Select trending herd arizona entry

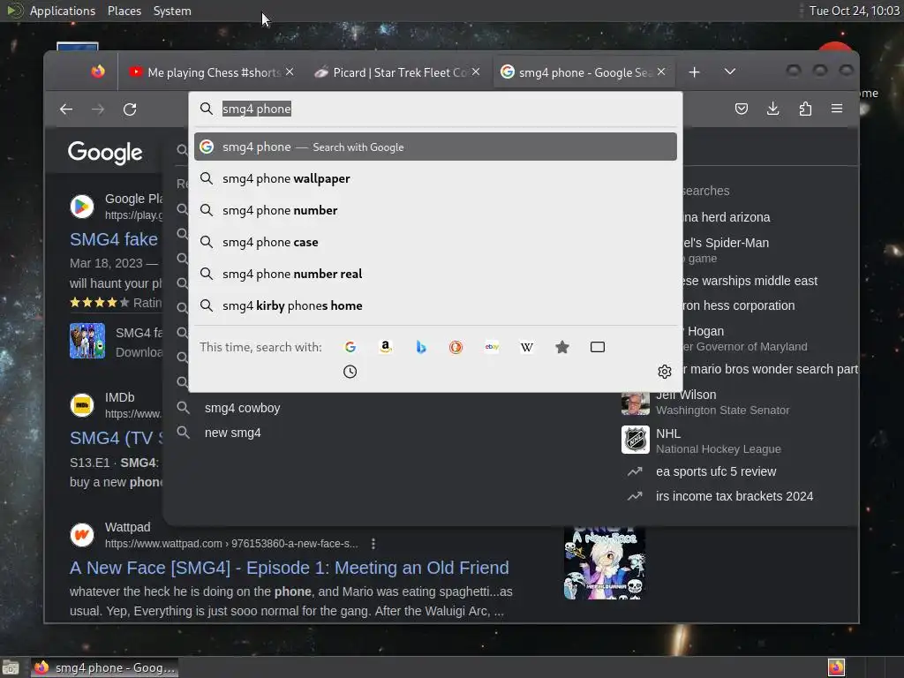pyautogui.click(x=727, y=217)
